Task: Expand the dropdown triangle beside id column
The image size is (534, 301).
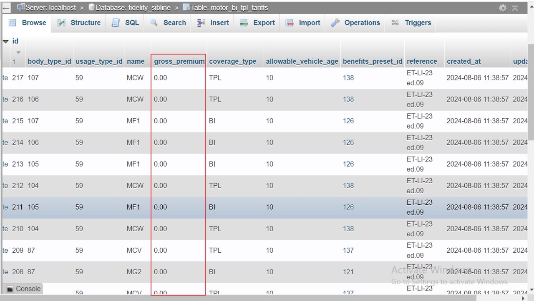Action: (6, 42)
